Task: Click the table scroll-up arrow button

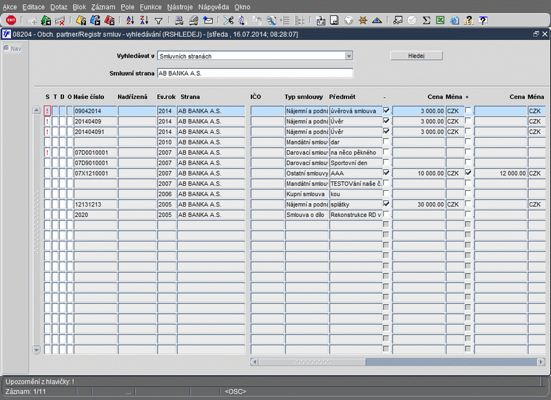Action: pyautogui.click(x=37, y=110)
